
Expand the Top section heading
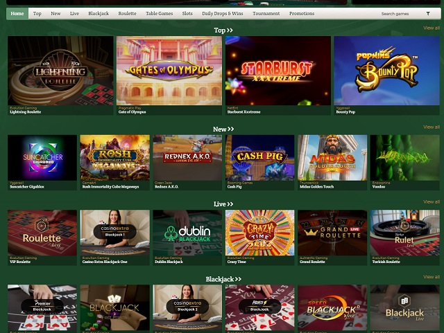223,30
